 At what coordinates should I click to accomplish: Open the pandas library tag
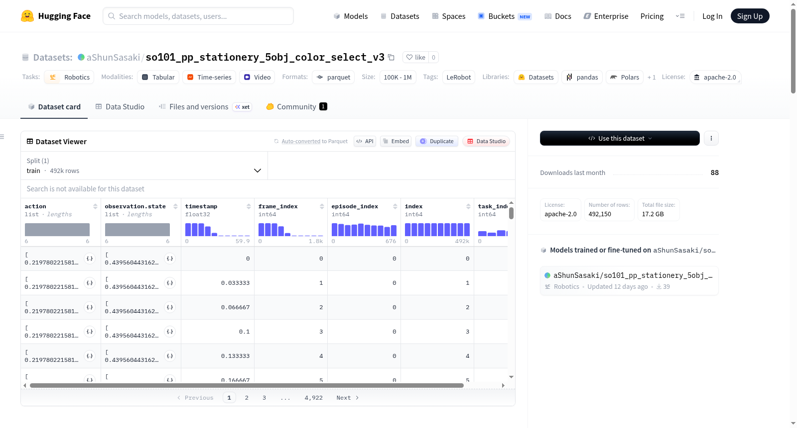click(x=582, y=77)
